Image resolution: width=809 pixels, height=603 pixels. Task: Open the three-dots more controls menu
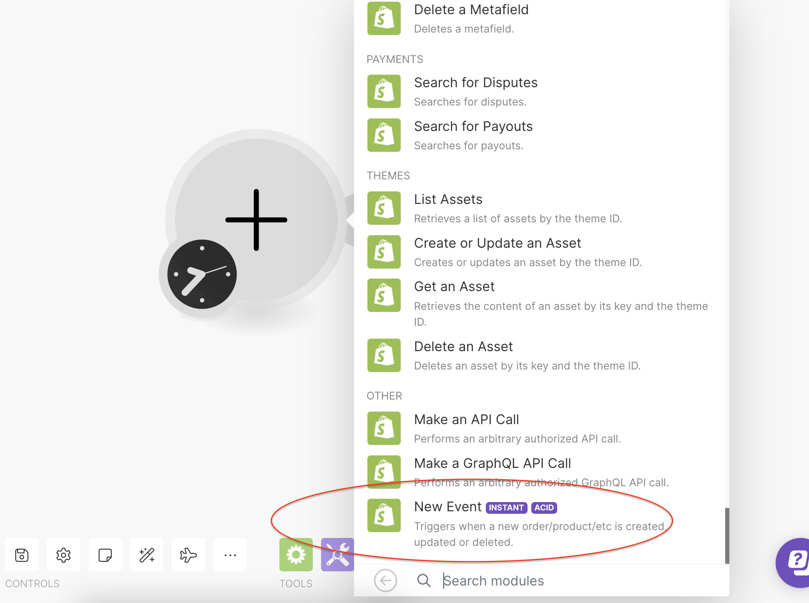tap(230, 555)
